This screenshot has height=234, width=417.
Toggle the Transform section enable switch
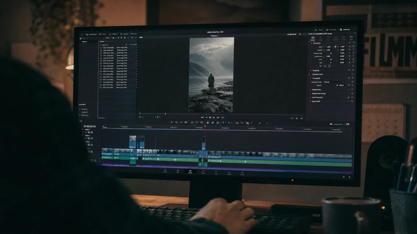311,43
